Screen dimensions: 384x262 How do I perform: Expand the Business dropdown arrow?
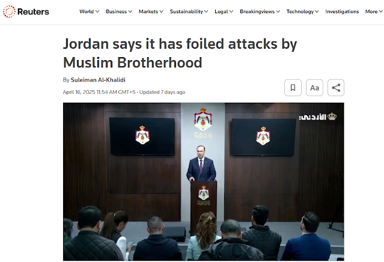pyautogui.click(x=130, y=11)
